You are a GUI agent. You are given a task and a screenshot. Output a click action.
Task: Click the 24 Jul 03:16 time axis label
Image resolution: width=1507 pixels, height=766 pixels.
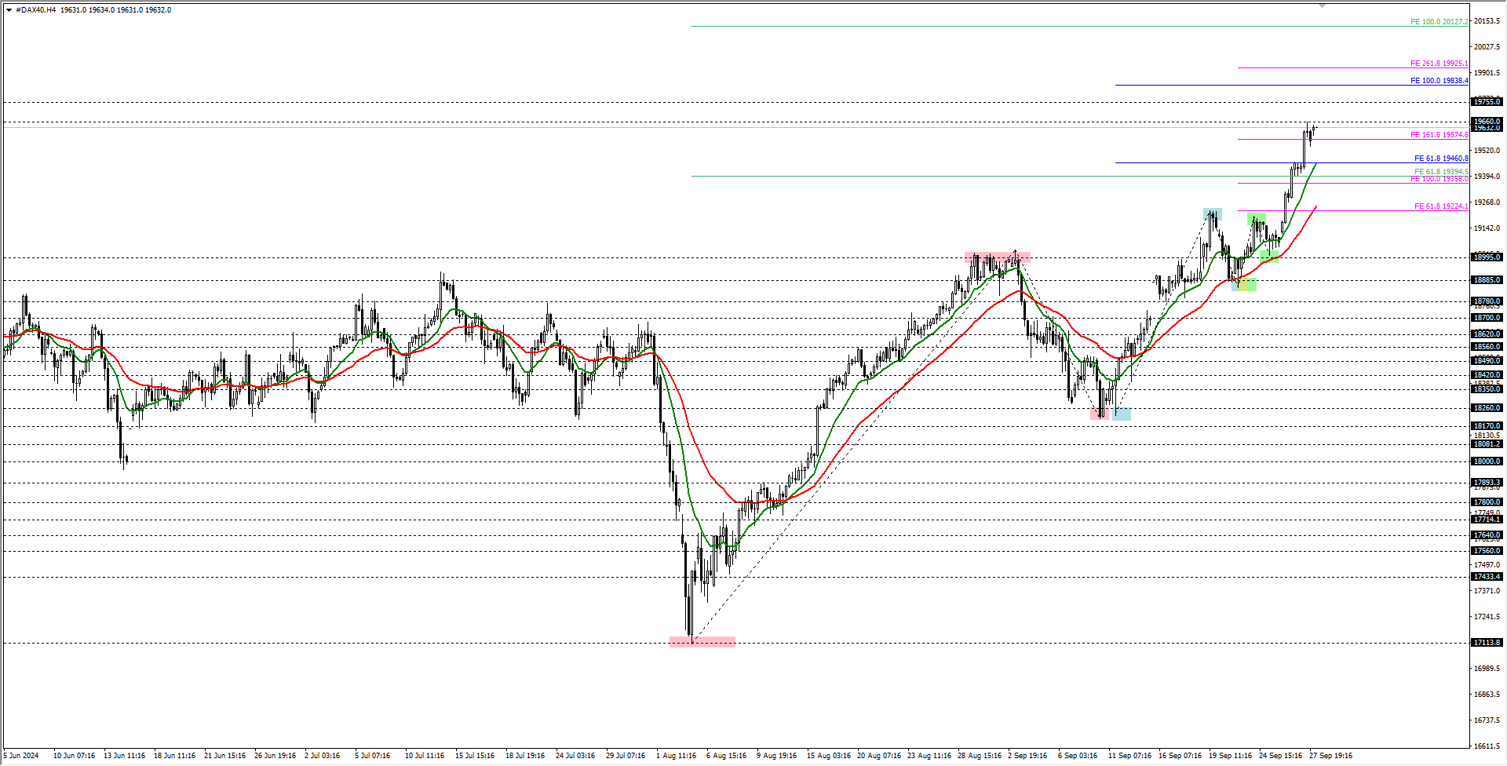click(575, 756)
